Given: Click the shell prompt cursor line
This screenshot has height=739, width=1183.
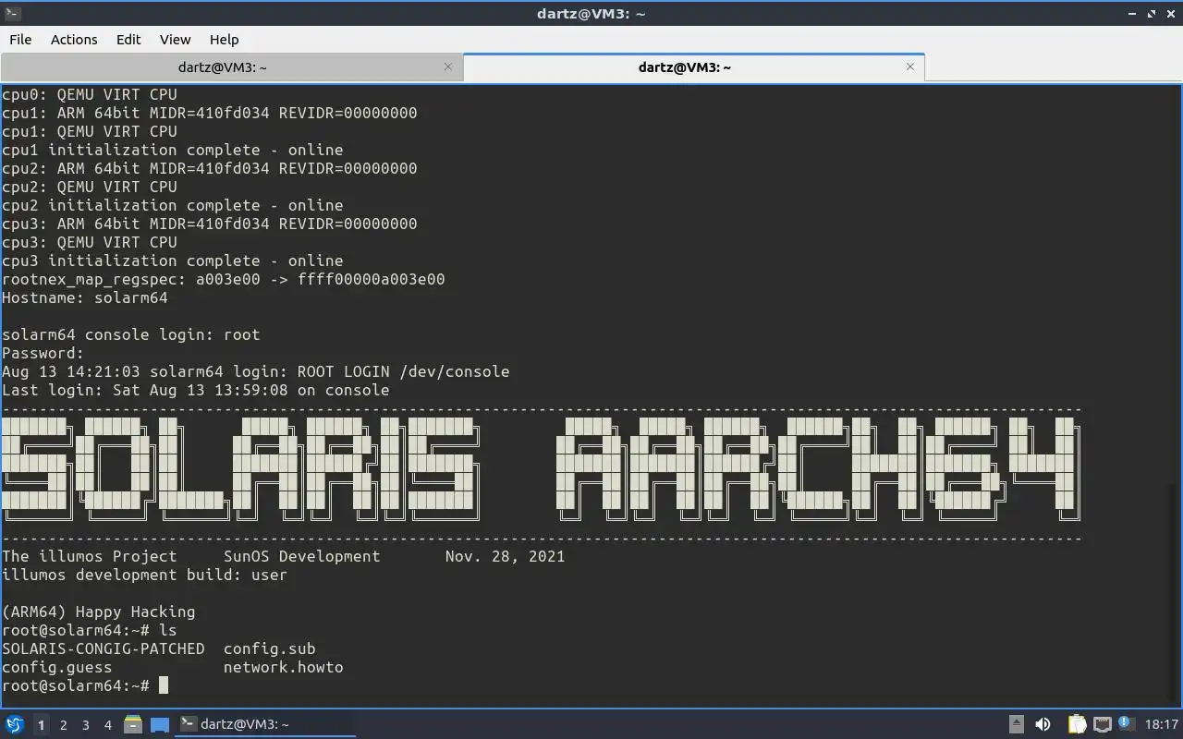Looking at the screenshot, I should (x=85, y=685).
